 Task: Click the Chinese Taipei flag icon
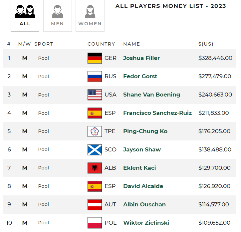click(95, 131)
